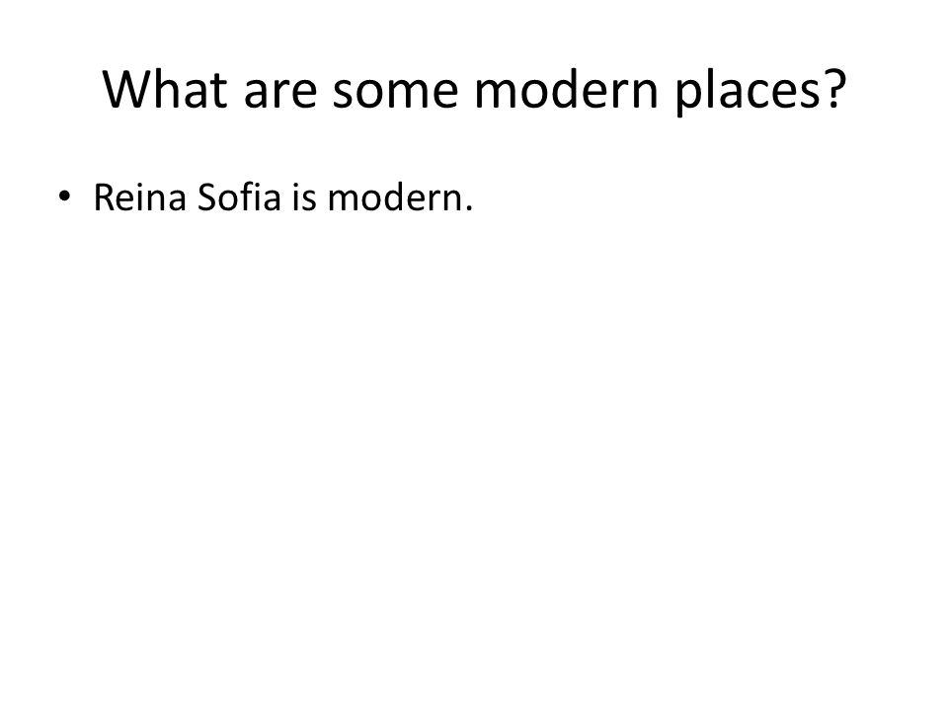Image resolution: width=948 pixels, height=711 pixels.
Task: Click the period after "modern" in the bullet
Action: [x=468, y=208]
